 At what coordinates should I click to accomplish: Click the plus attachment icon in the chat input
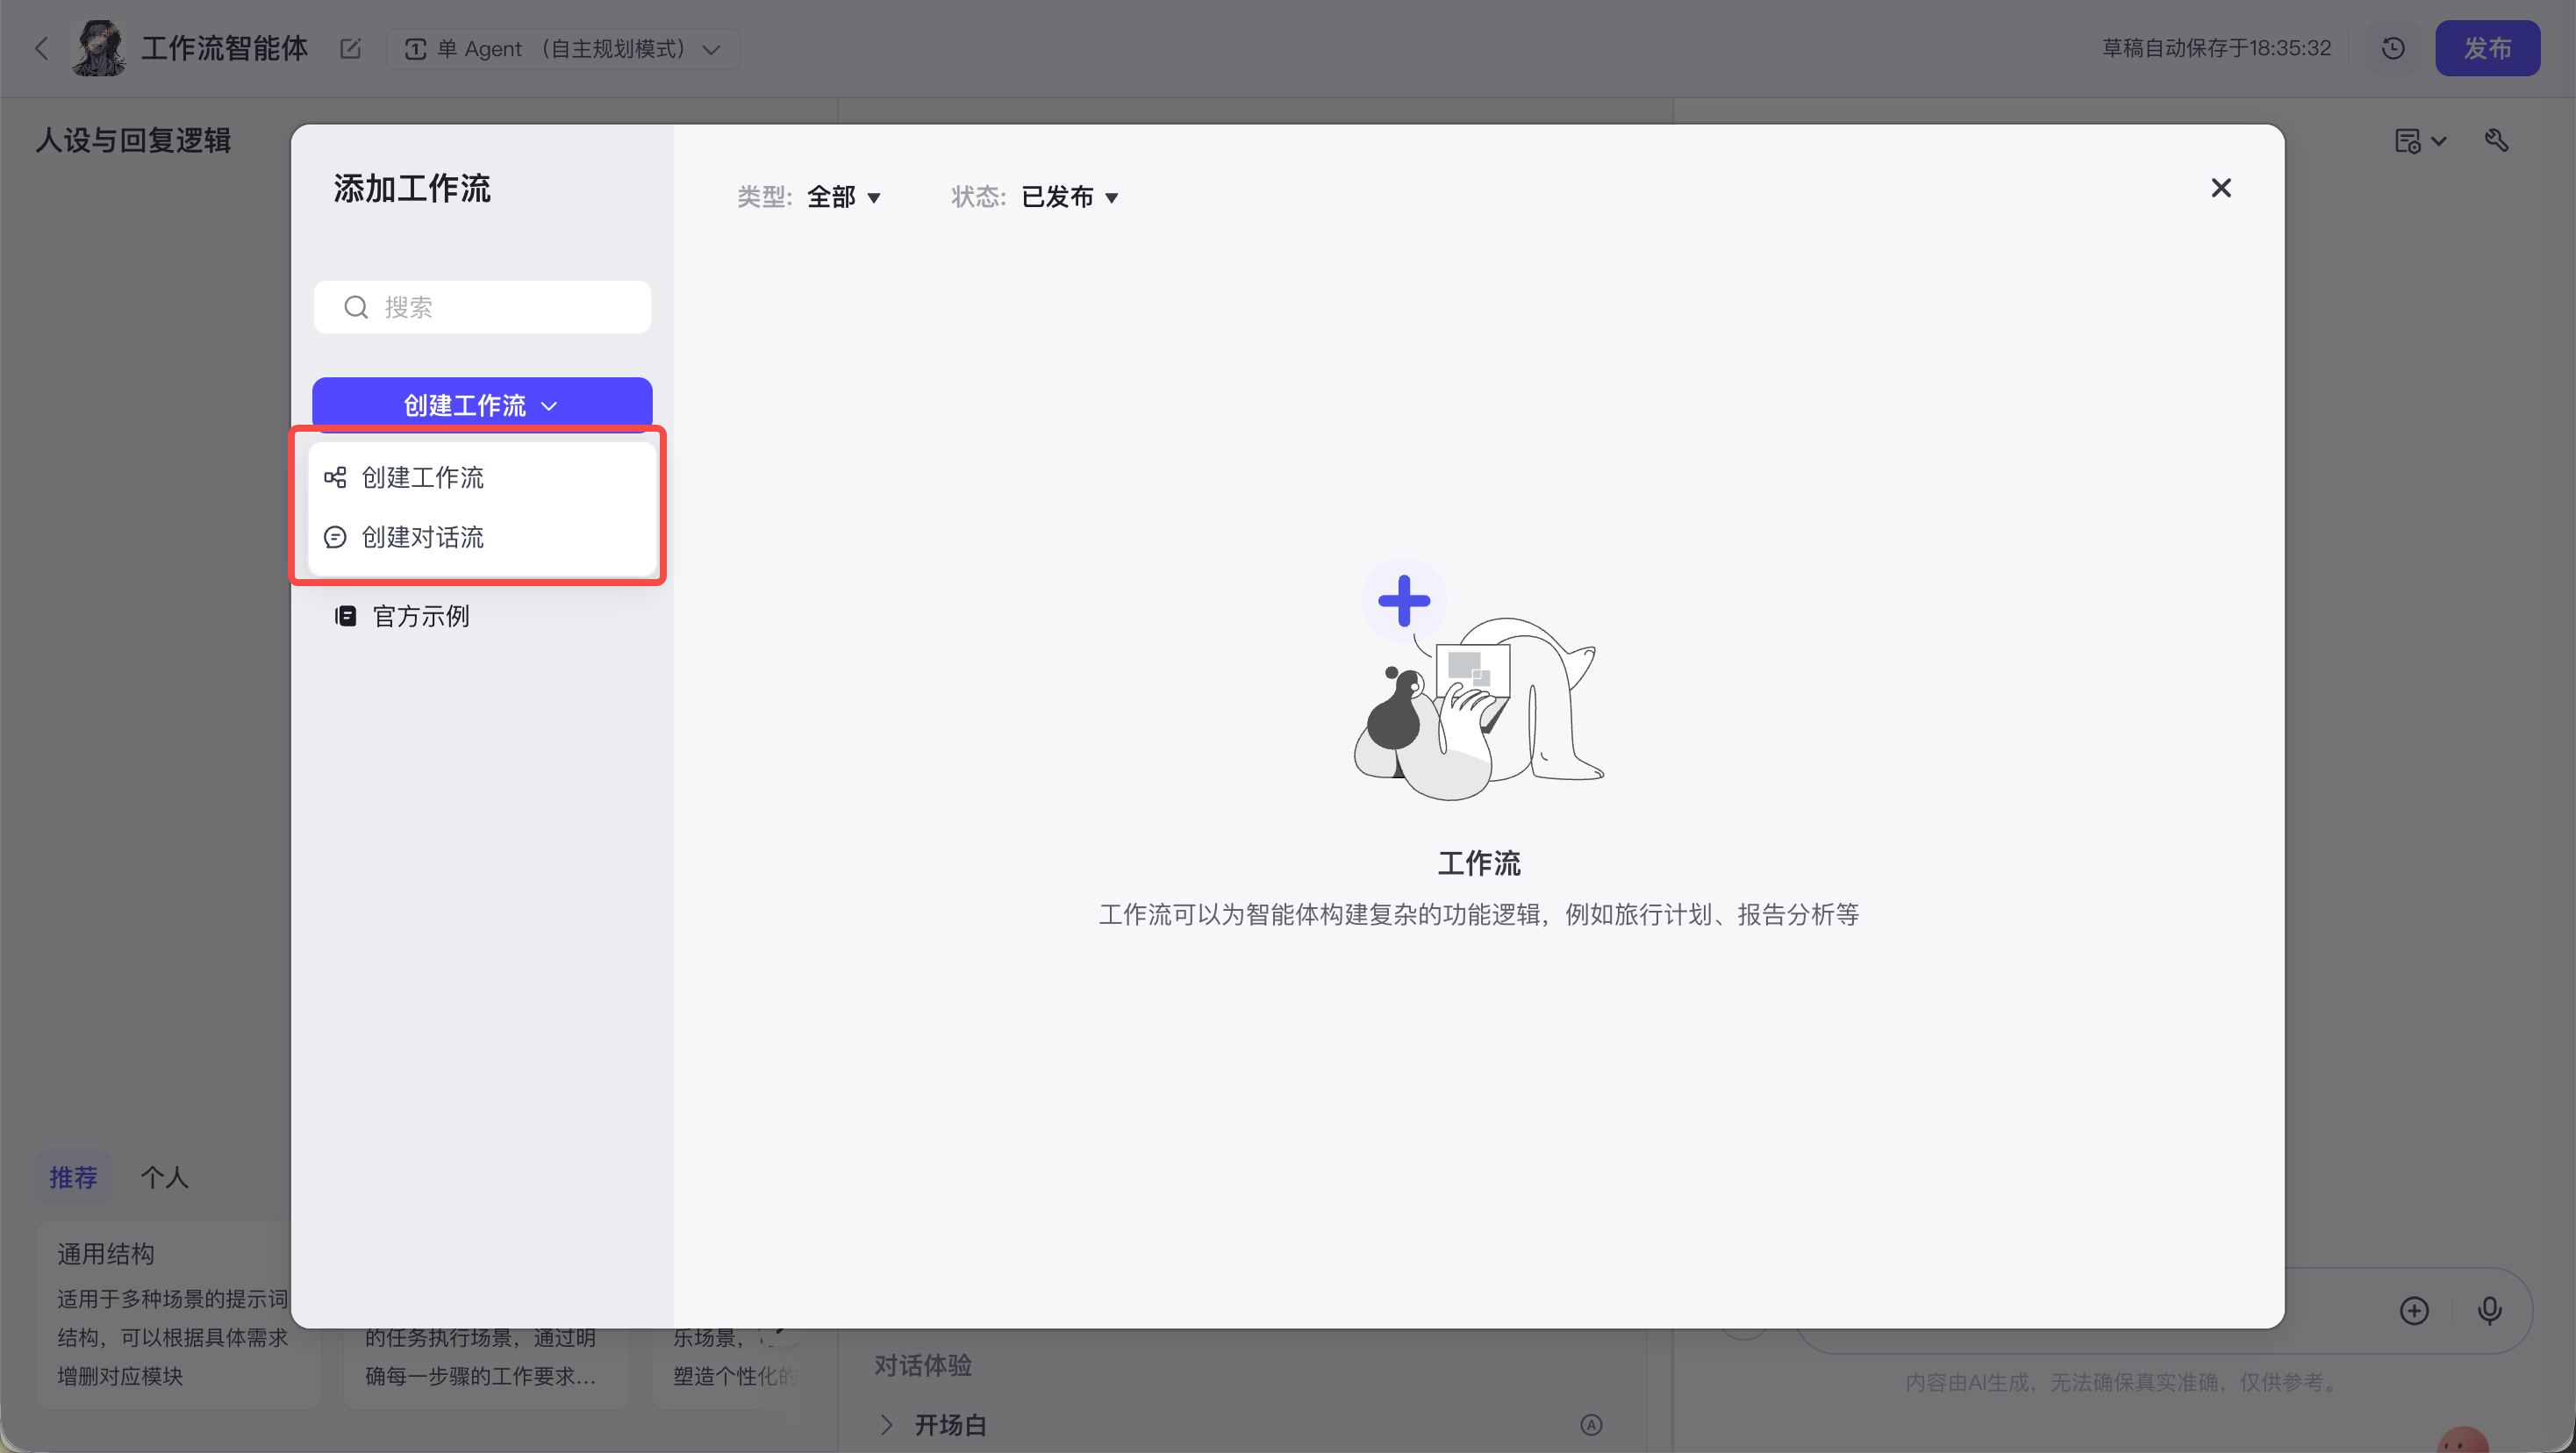tap(2414, 1311)
